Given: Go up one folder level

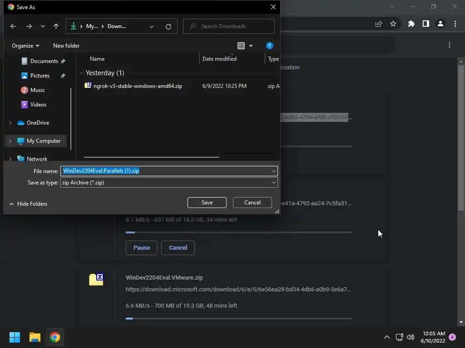Looking at the screenshot, I should (x=56, y=26).
